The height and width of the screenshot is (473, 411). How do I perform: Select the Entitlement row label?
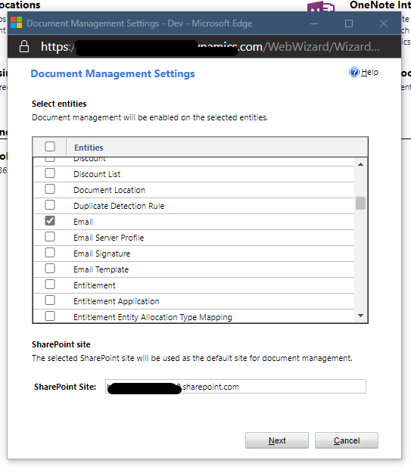pyautogui.click(x=95, y=285)
